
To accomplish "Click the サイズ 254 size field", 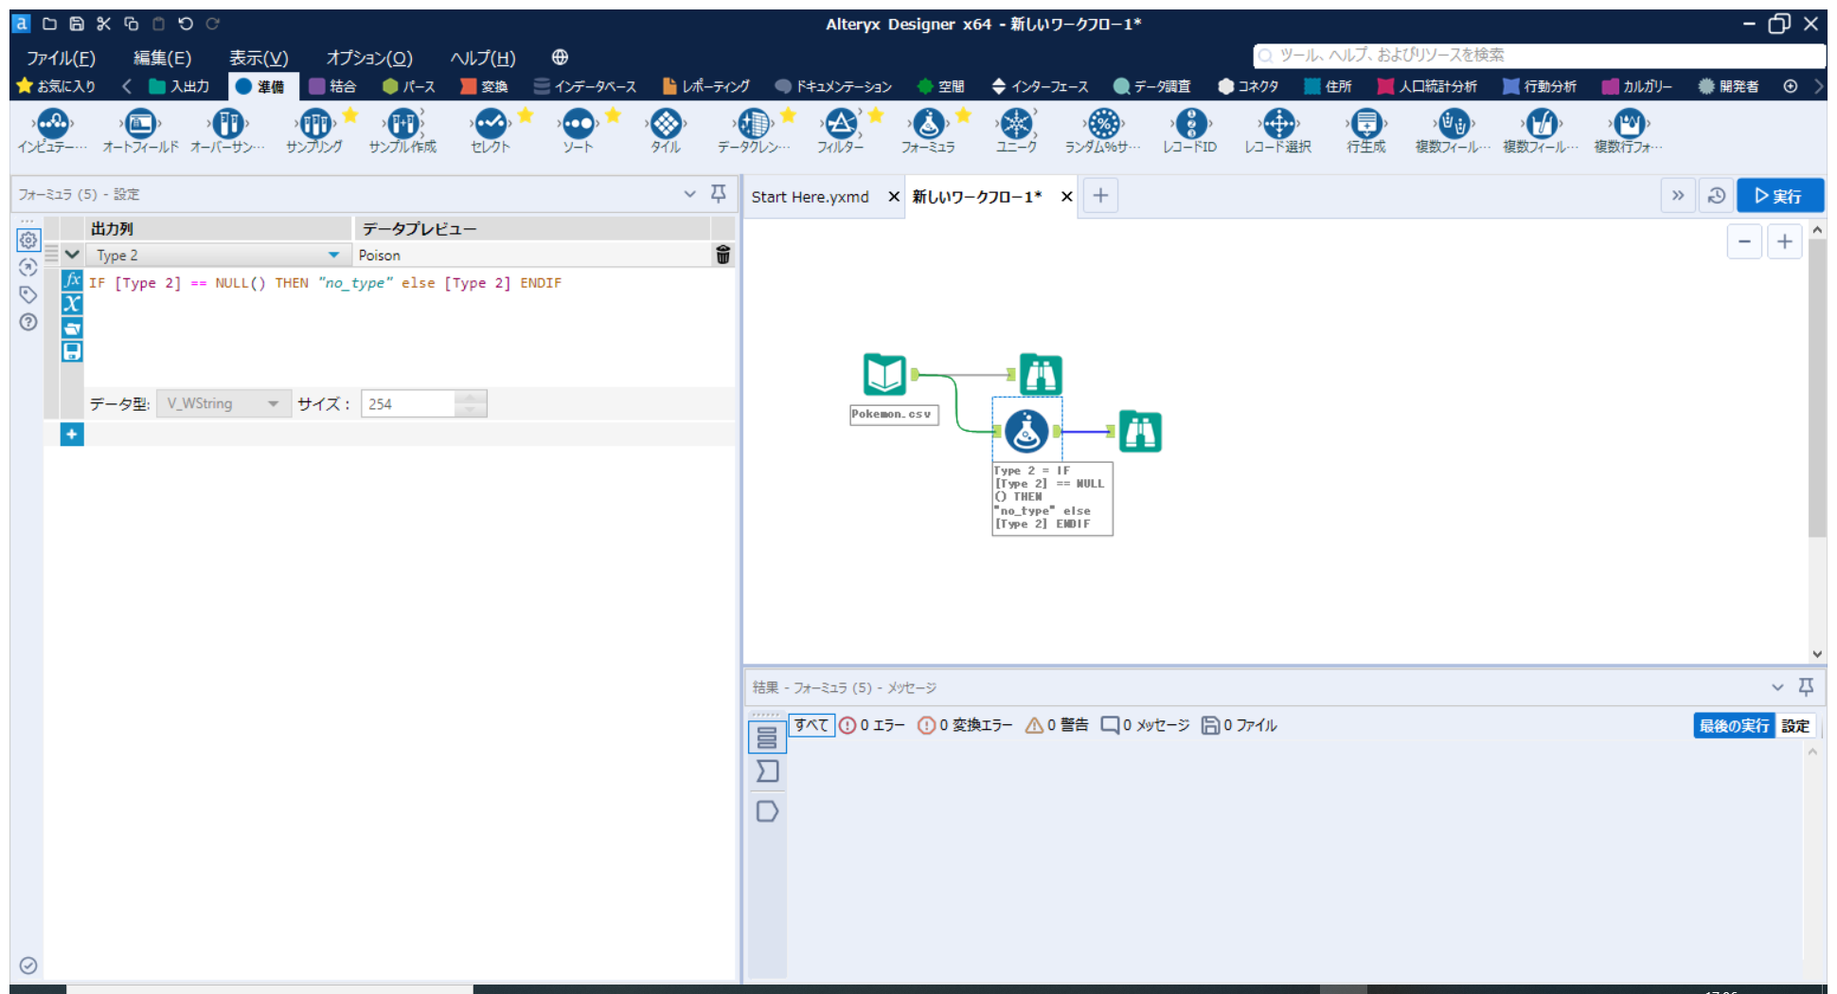I will pos(409,404).
